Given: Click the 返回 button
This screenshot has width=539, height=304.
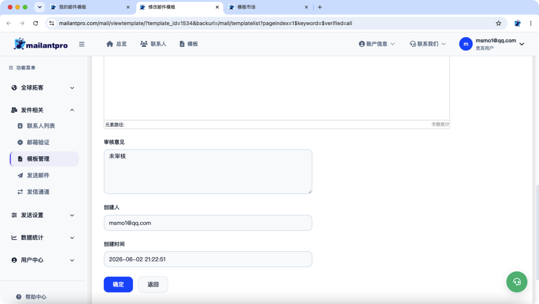Looking at the screenshot, I should 153,284.
